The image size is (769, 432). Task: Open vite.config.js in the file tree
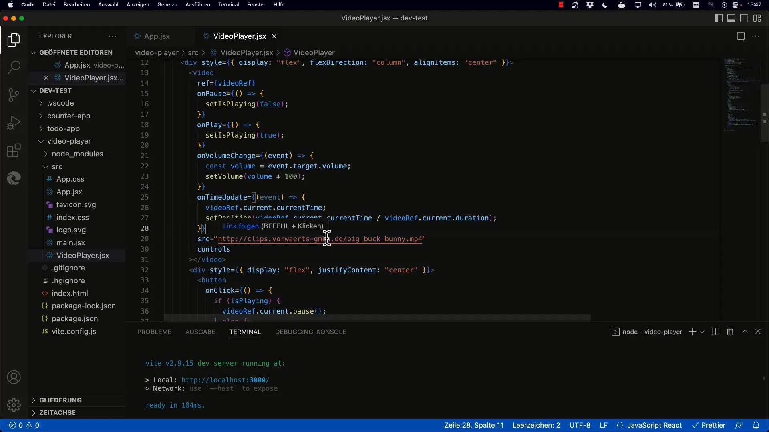tap(74, 332)
